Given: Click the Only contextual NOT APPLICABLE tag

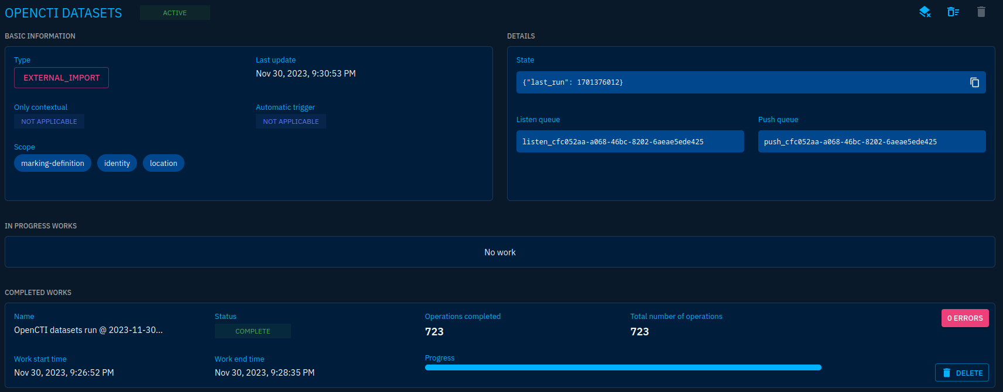Looking at the screenshot, I should (x=49, y=122).
